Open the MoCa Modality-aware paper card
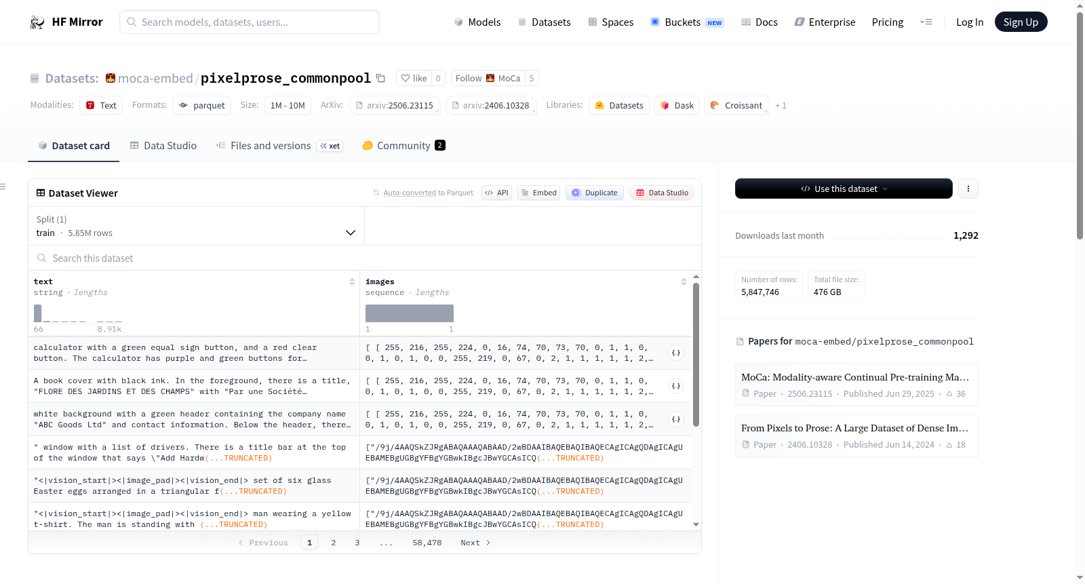The image size is (1085, 584). (x=856, y=385)
